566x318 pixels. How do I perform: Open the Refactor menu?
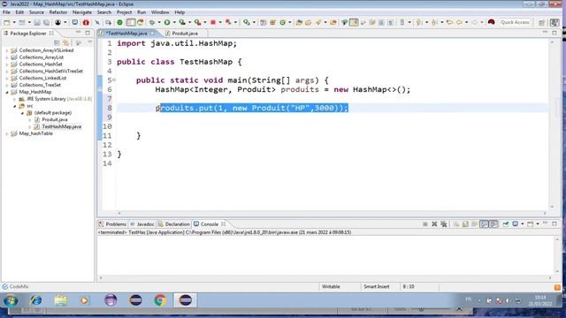[x=58, y=12]
